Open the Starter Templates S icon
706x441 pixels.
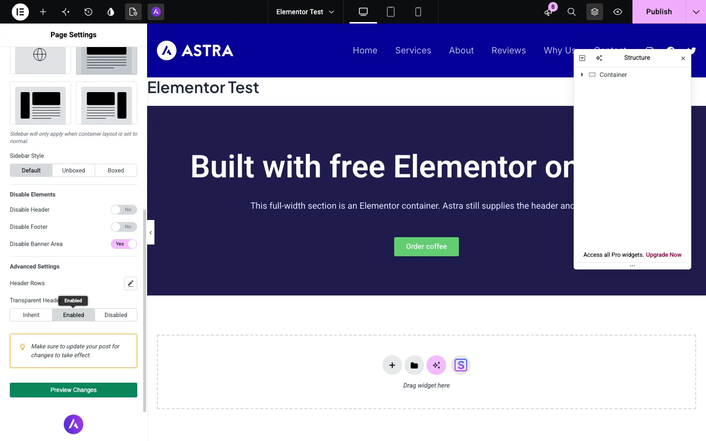click(x=461, y=365)
